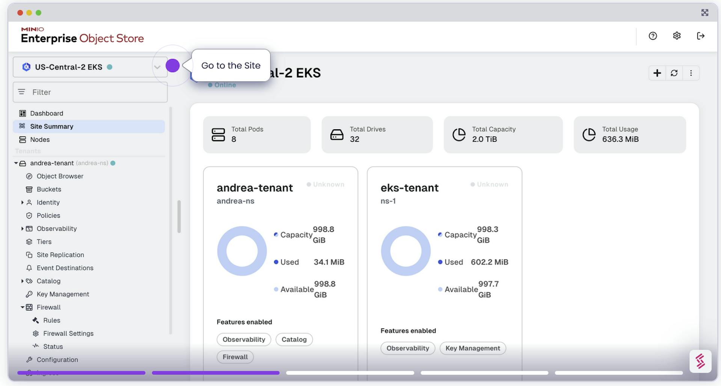Expand the Identity section arrow
Image resolution: width=721 pixels, height=386 pixels.
pyautogui.click(x=23, y=203)
